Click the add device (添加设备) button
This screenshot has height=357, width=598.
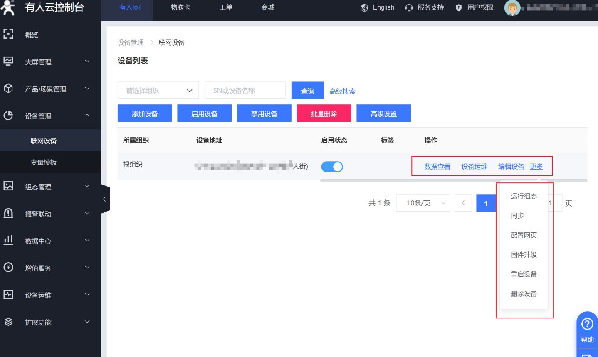pyautogui.click(x=145, y=113)
